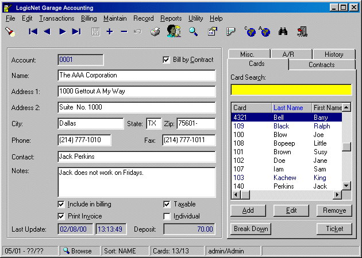The width and height of the screenshot is (362, 258).
Task: Sort by the Last Name column header
Action: [x=291, y=108]
